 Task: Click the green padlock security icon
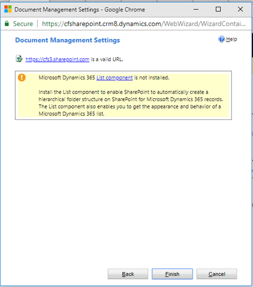7,23
